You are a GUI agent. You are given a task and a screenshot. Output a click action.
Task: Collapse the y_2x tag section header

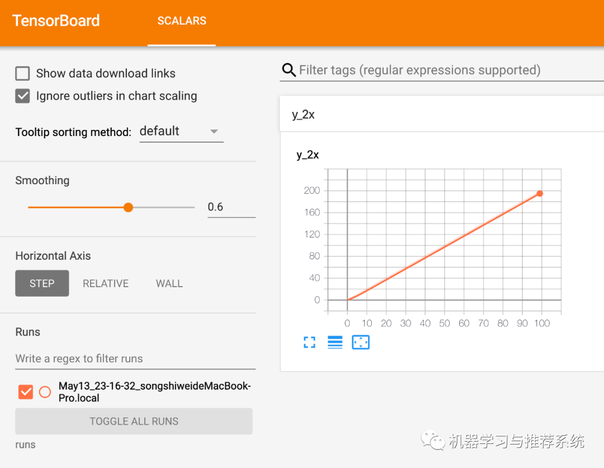(442, 114)
